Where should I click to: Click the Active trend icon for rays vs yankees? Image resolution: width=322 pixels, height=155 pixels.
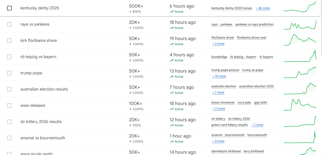(172, 28)
